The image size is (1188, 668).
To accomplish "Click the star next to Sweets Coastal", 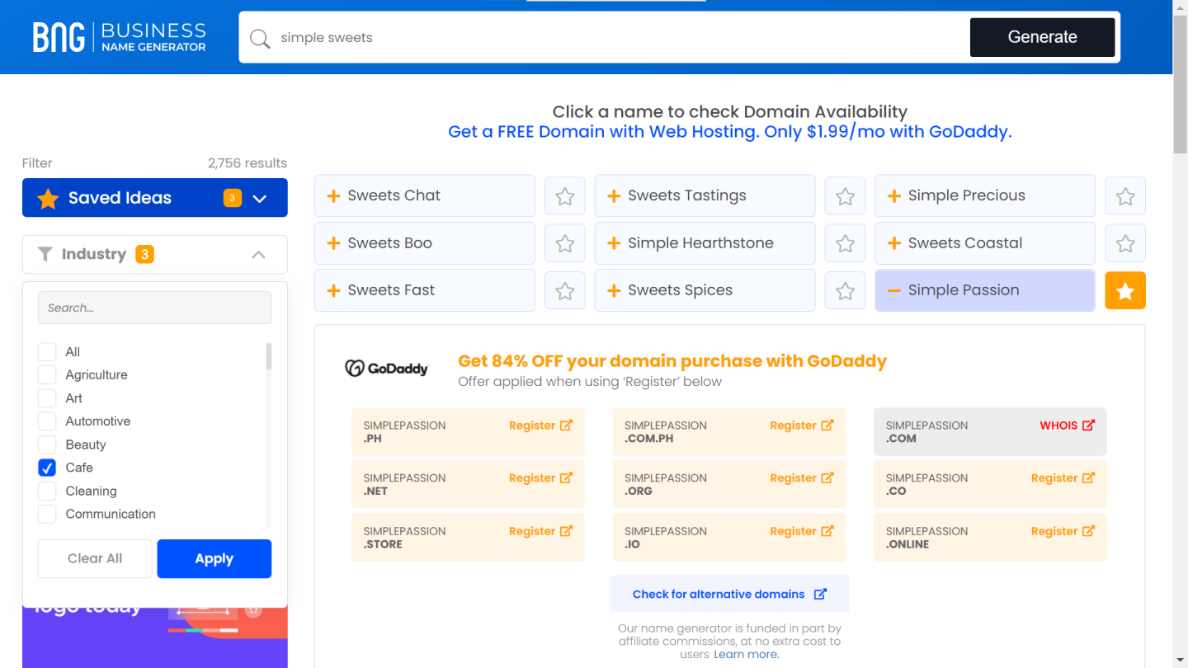I will point(1125,243).
